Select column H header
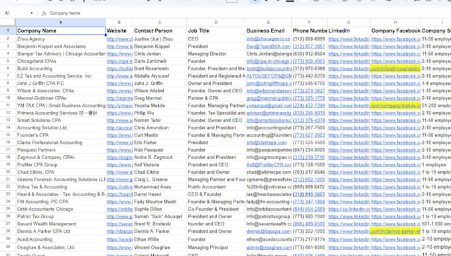The height and width of the screenshot is (256, 451). 395,22
